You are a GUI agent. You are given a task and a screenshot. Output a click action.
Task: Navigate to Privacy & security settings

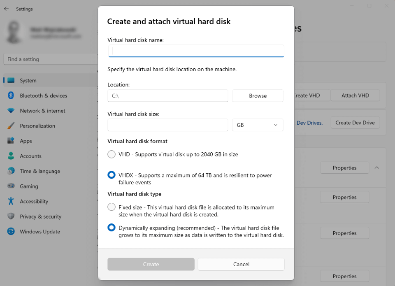11,216
